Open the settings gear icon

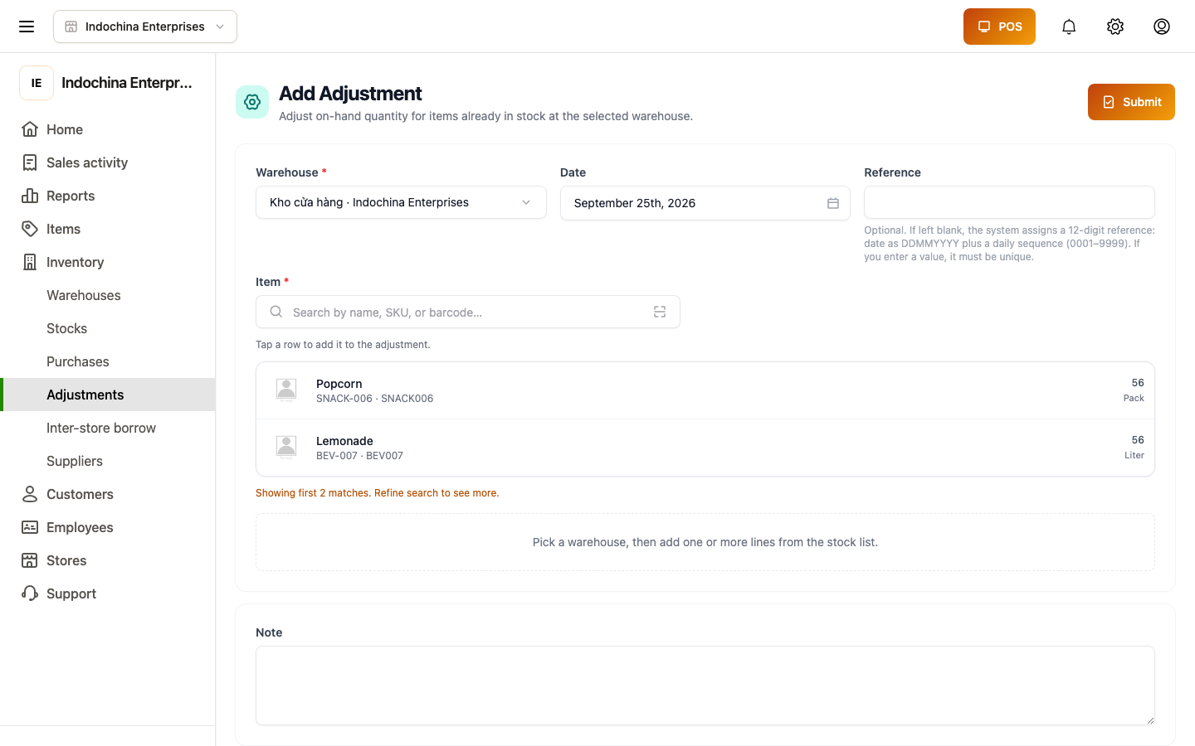coord(1115,27)
